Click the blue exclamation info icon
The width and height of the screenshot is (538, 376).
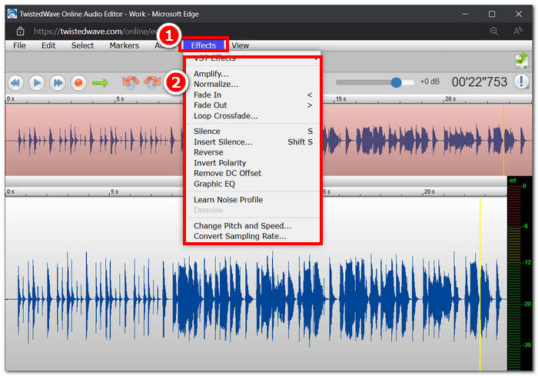[521, 82]
